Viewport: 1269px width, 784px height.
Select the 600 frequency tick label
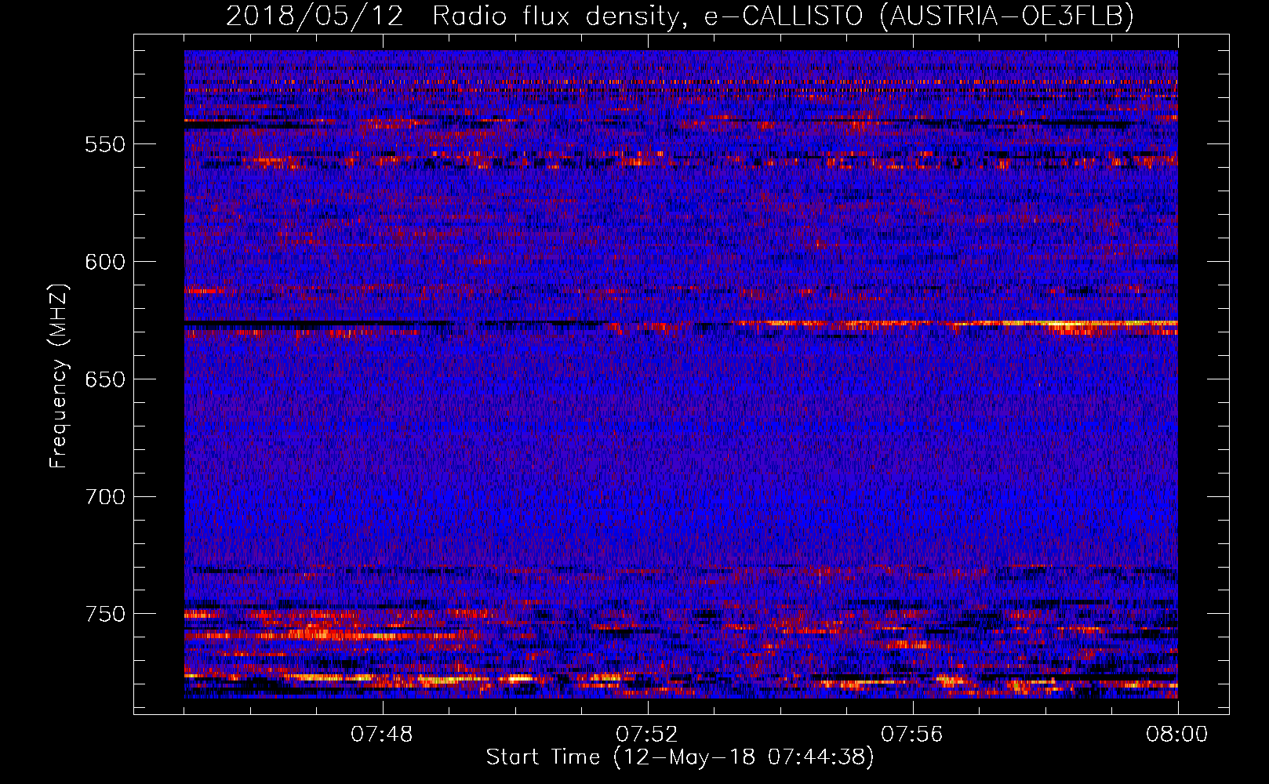pyautogui.click(x=104, y=262)
